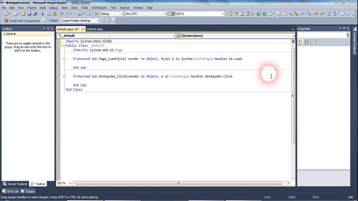Click the Display Quick Info icon
Image resolution: width=358 pixels, height=201 pixels.
pyautogui.click(x=296, y=14)
